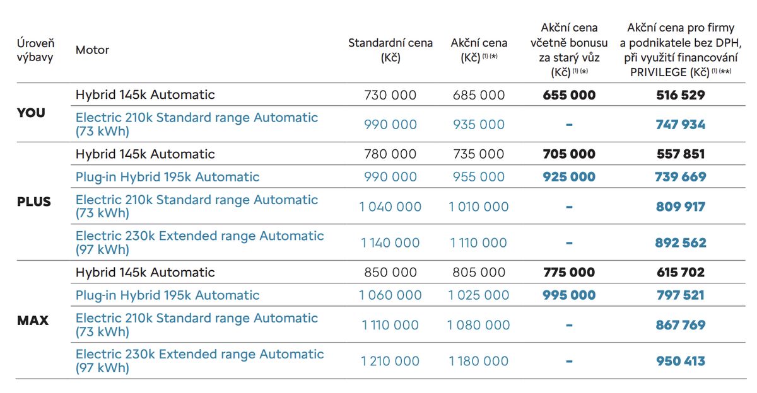The height and width of the screenshot is (393, 757).
Task: Click the Standardní cena column header
Action: pos(390,50)
